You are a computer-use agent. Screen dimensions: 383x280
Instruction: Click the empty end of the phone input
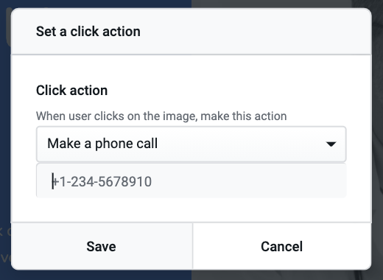(x=248, y=181)
